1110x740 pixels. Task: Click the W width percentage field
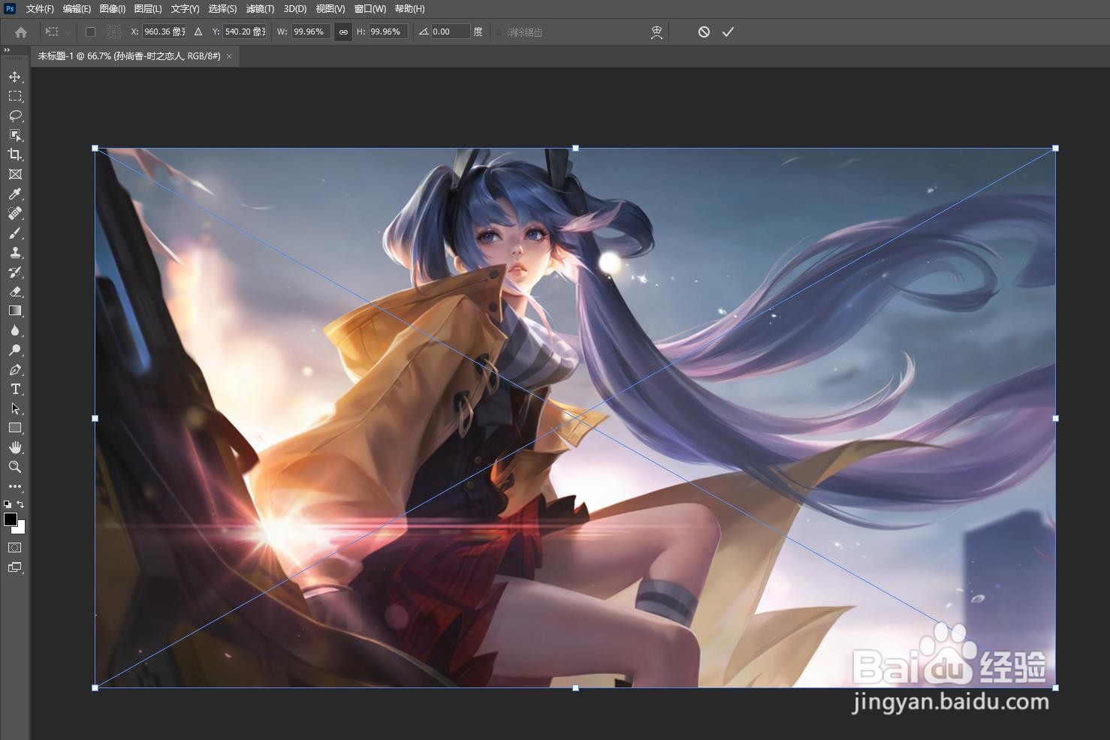point(311,32)
